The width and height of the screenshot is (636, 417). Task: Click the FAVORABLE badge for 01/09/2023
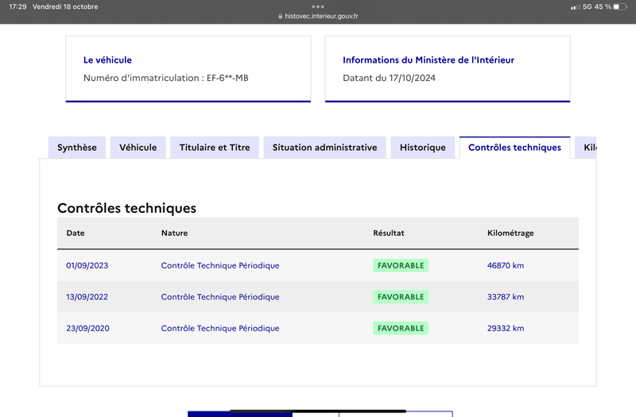point(401,265)
